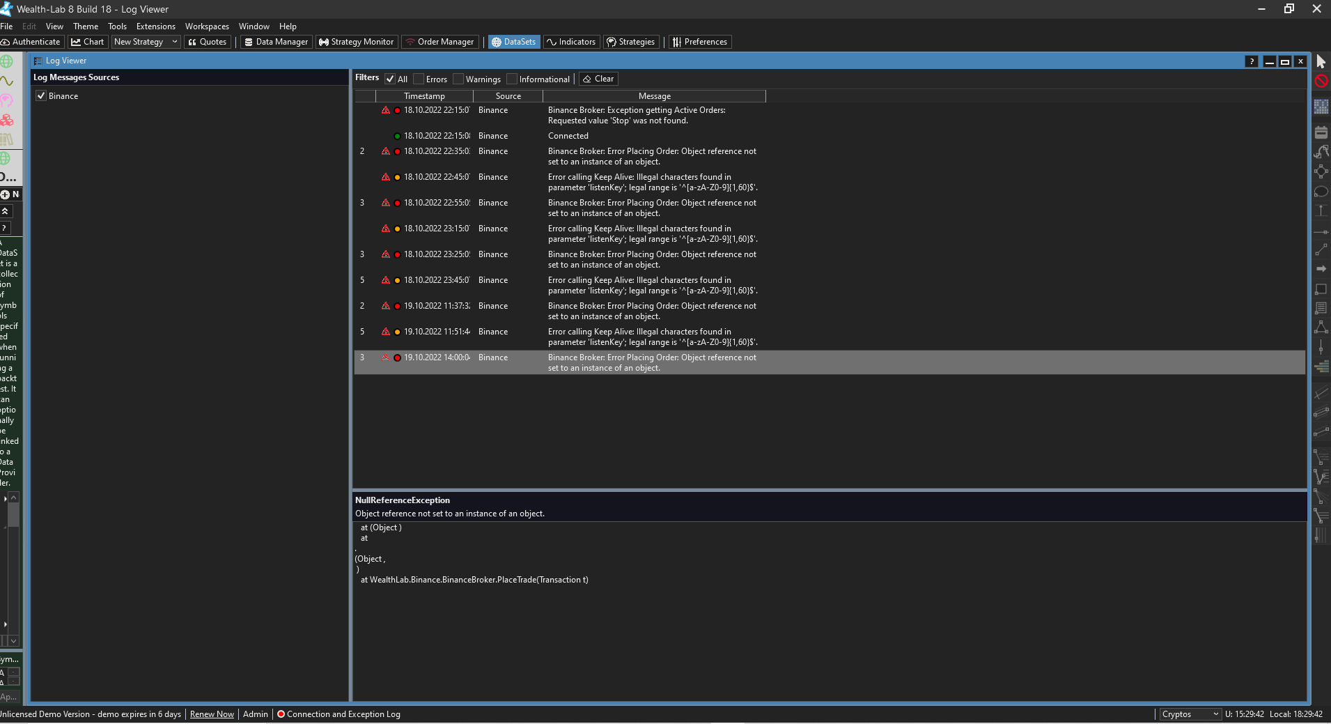Collapse the sidebar with double-chevron button
Image resolution: width=1331 pixels, height=724 pixels.
pyautogui.click(x=5, y=211)
